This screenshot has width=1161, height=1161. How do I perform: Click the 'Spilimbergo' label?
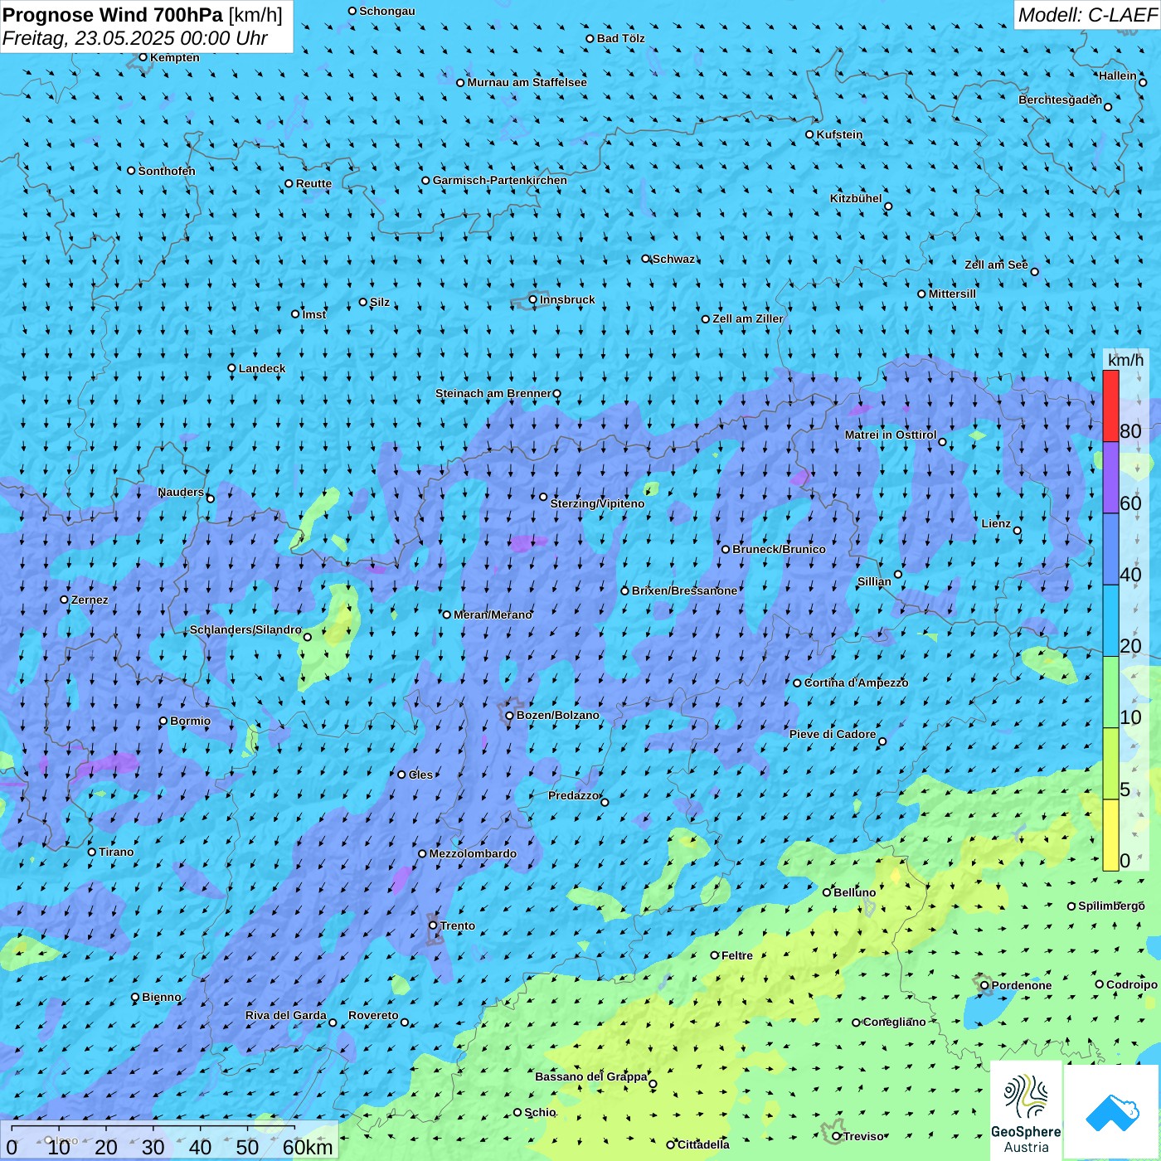point(1111,906)
